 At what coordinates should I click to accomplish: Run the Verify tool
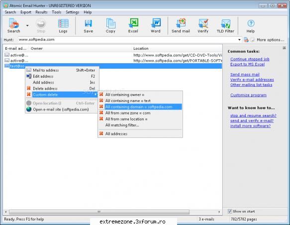[203, 26]
